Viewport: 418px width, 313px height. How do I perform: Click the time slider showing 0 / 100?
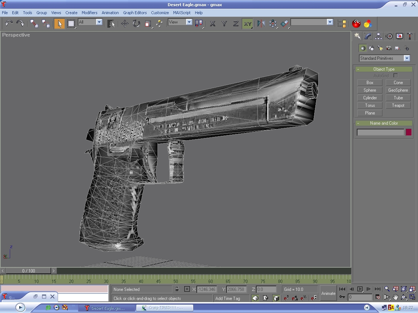[x=29, y=271]
